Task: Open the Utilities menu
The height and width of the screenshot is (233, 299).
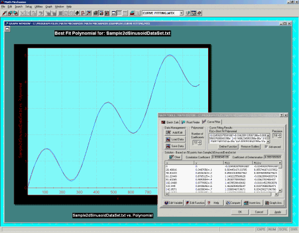Action: 38,7
